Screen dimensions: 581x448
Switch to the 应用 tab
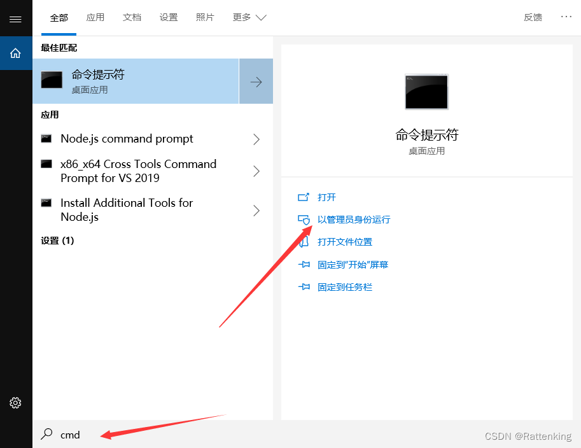95,17
